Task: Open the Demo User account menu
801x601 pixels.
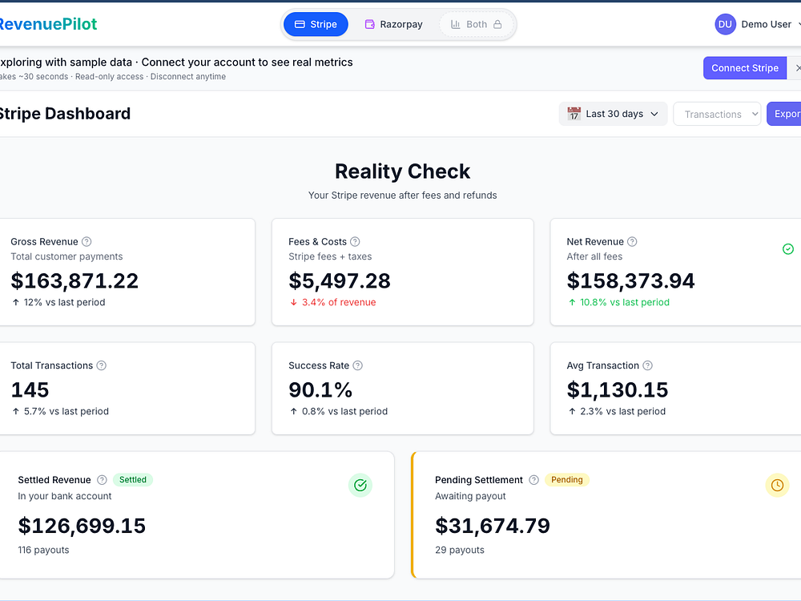Action: tap(758, 24)
